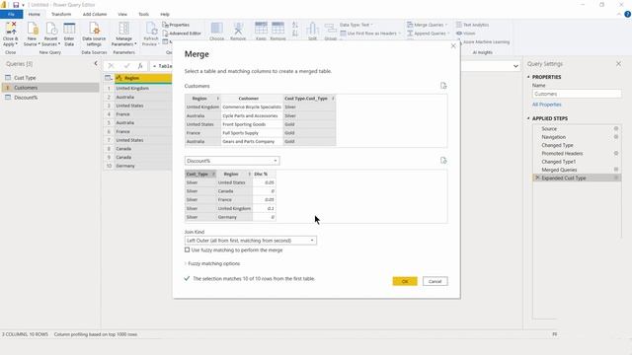Select Cust Type.Cust_Type column header
Viewport: 632px width, 355px height.
coord(309,99)
